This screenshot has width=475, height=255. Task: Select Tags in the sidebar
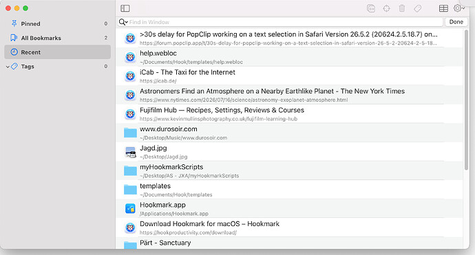tap(58, 66)
